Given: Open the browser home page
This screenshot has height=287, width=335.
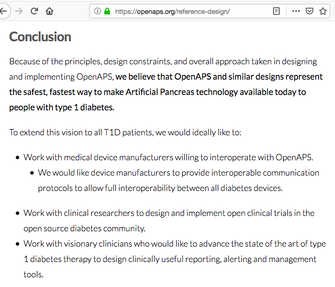Looking at the screenshot, I should click(x=50, y=11).
